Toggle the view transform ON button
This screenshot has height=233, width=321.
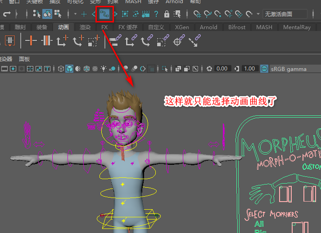264,69
